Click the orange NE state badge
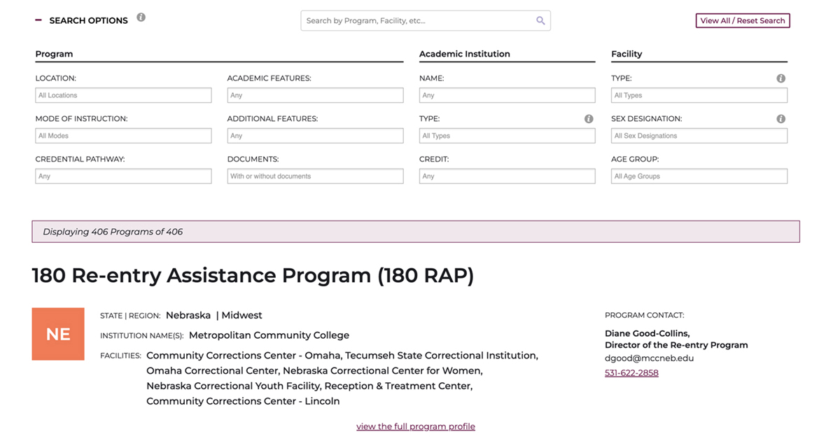The width and height of the screenshot is (840, 441). [58, 334]
